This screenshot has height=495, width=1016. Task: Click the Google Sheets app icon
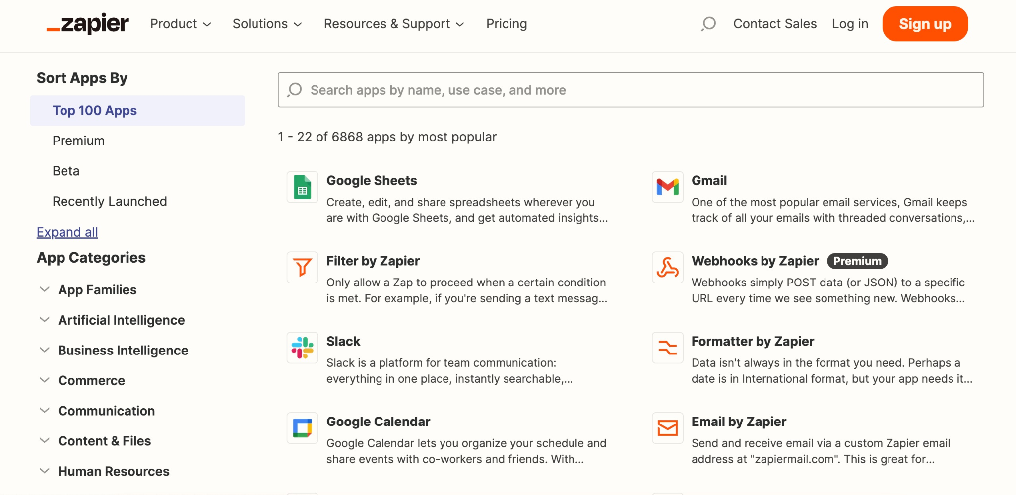(x=302, y=187)
